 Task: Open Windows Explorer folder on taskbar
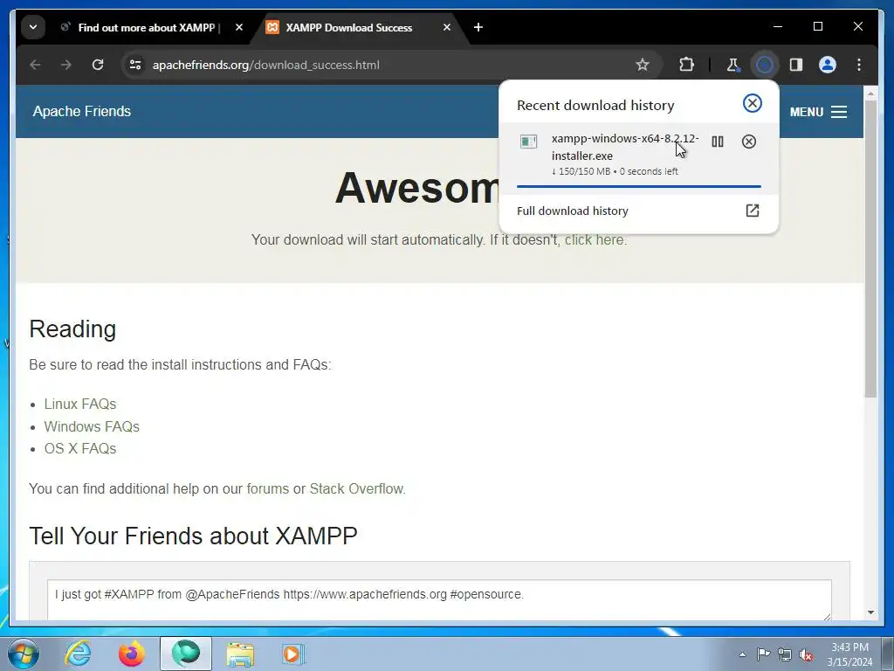pos(240,654)
